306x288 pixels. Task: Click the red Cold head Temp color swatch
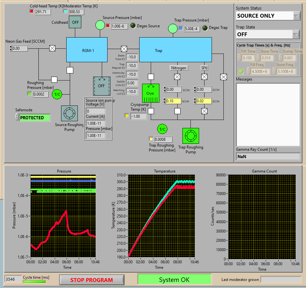31,12
